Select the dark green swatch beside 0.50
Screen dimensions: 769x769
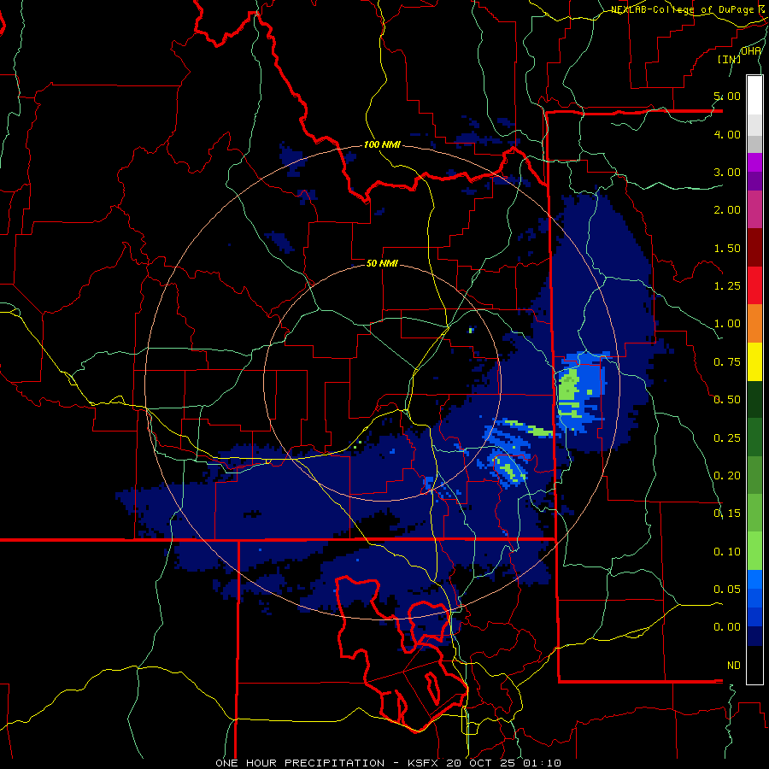[754, 400]
